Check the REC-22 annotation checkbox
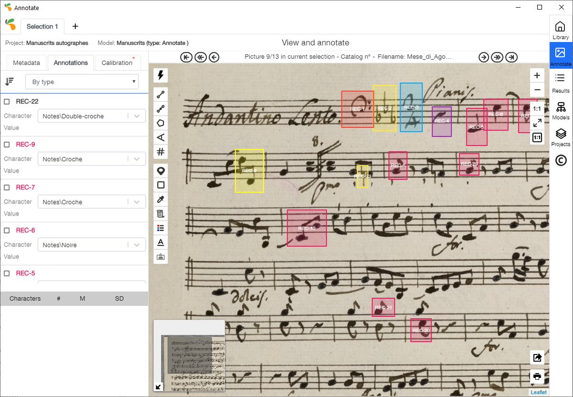Viewport: 573px width, 397px height. coord(7,101)
